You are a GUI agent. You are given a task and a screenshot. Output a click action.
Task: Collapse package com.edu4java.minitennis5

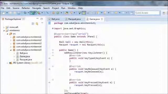tap(11, 50)
